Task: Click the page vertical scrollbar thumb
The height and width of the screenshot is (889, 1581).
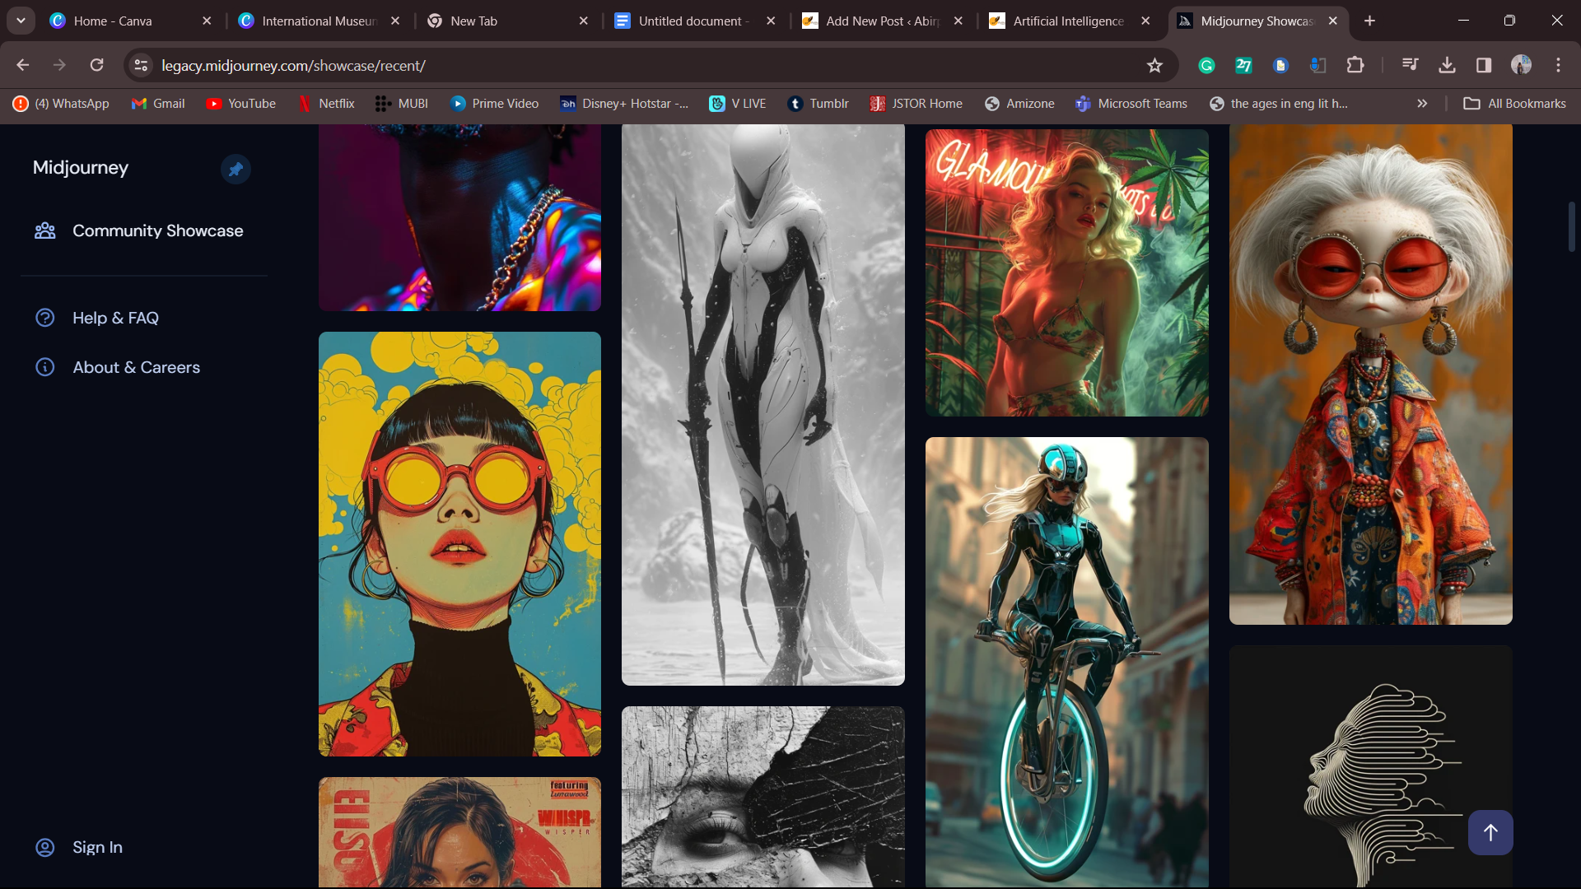Action: pos(1571,226)
